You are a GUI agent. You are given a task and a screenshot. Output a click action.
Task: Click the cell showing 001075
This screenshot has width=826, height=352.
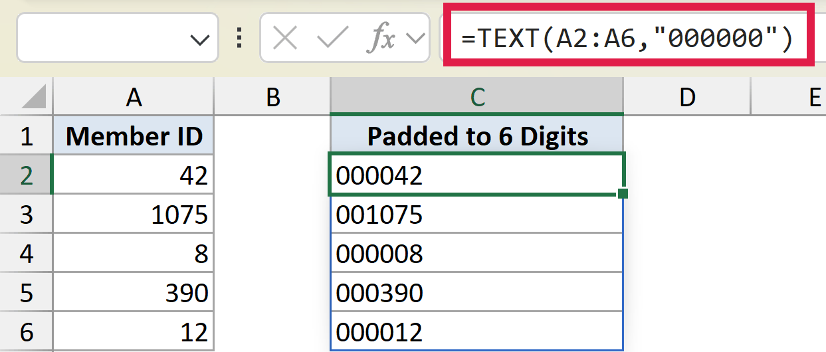tap(477, 215)
